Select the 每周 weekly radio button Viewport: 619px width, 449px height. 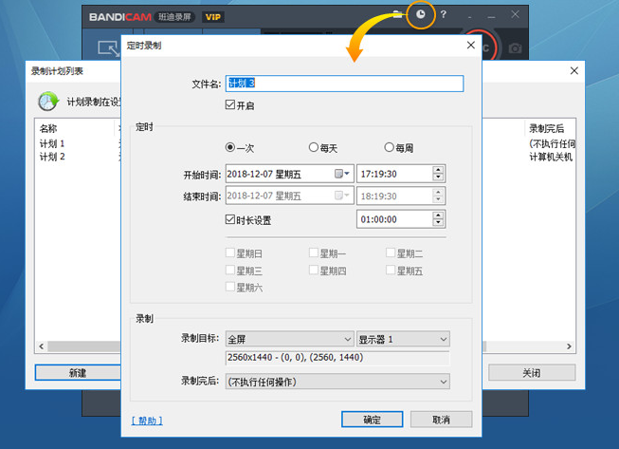point(389,147)
